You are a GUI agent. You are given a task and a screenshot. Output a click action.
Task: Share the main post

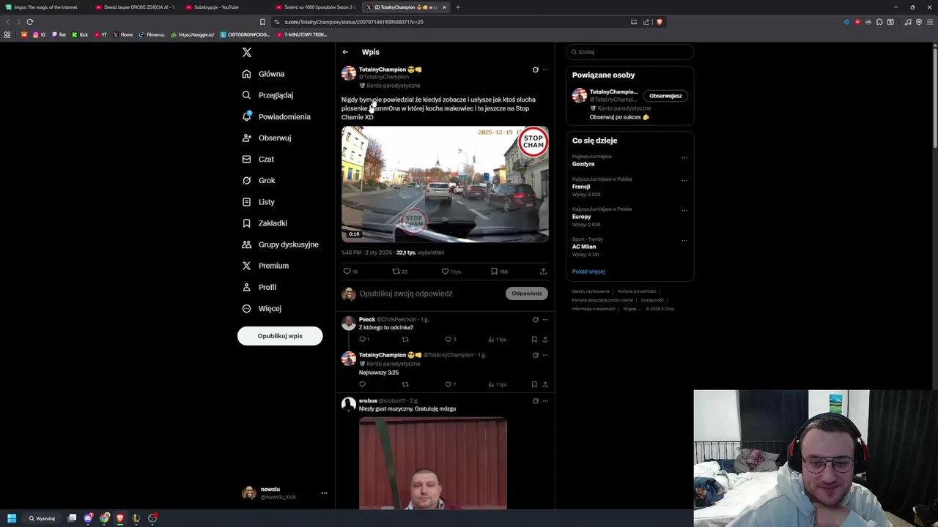(543, 272)
